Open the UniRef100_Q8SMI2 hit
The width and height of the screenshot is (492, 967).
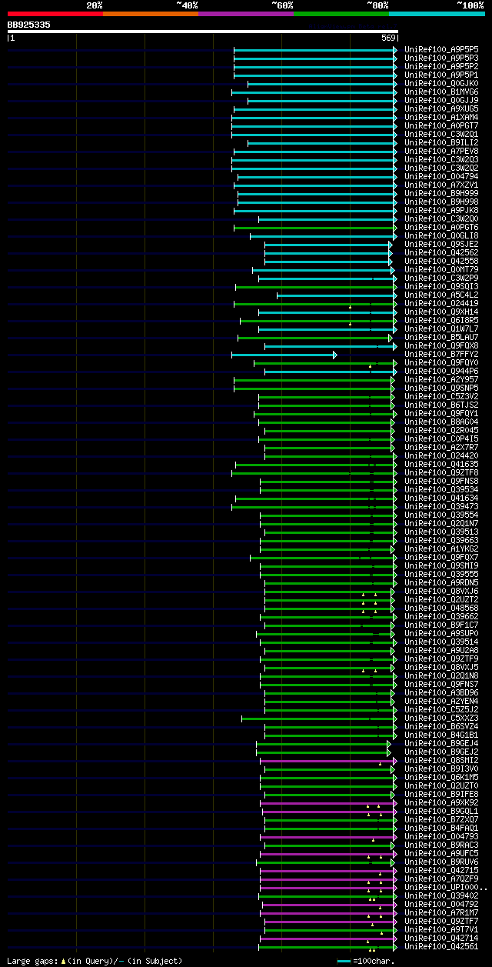click(440, 760)
